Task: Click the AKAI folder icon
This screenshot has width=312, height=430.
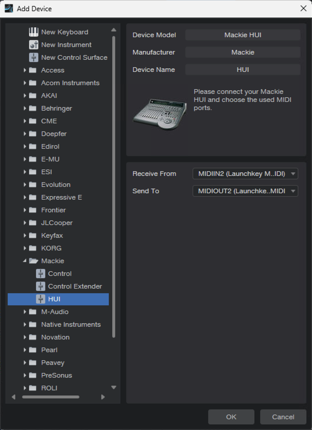Action: pyautogui.click(x=33, y=96)
